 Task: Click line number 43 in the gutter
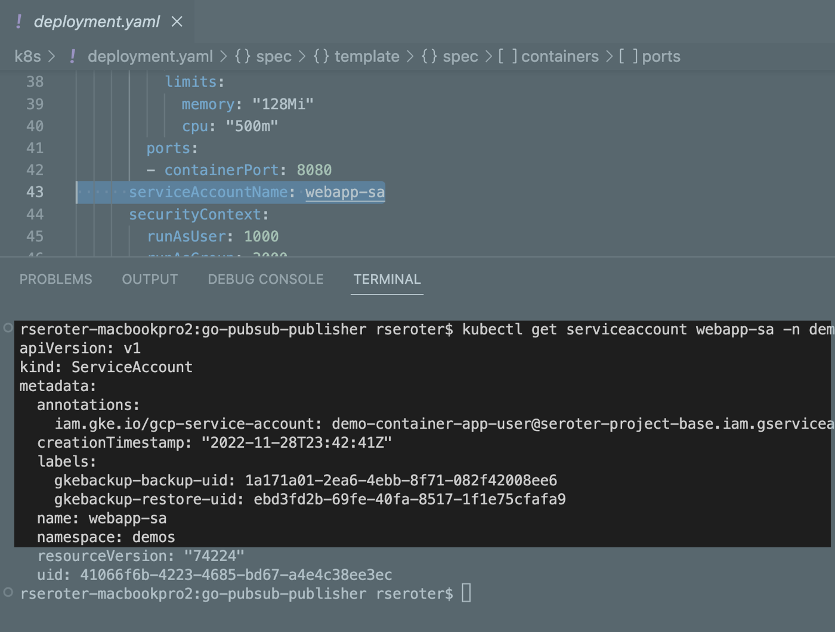[35, 192]
